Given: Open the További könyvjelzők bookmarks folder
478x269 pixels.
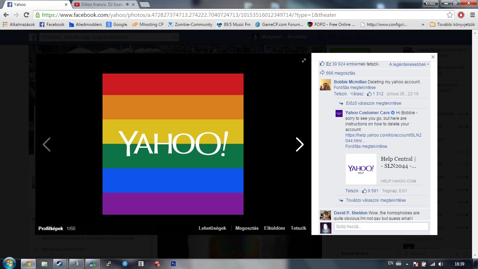Looking at the screenshot, I should (x=452, y=25).
